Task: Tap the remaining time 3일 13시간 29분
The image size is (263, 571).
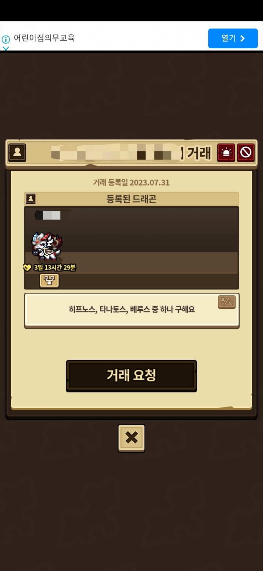Action: (x=55, y=268)
